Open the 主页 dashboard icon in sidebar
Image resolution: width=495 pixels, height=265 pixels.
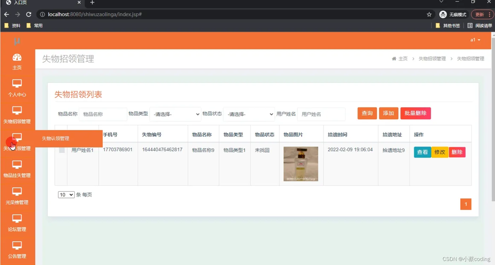coord(17,57)
